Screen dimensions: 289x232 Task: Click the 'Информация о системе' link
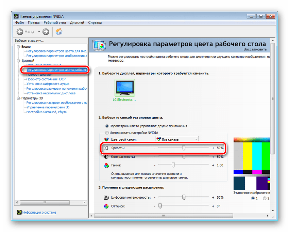(x=39, y=212)
